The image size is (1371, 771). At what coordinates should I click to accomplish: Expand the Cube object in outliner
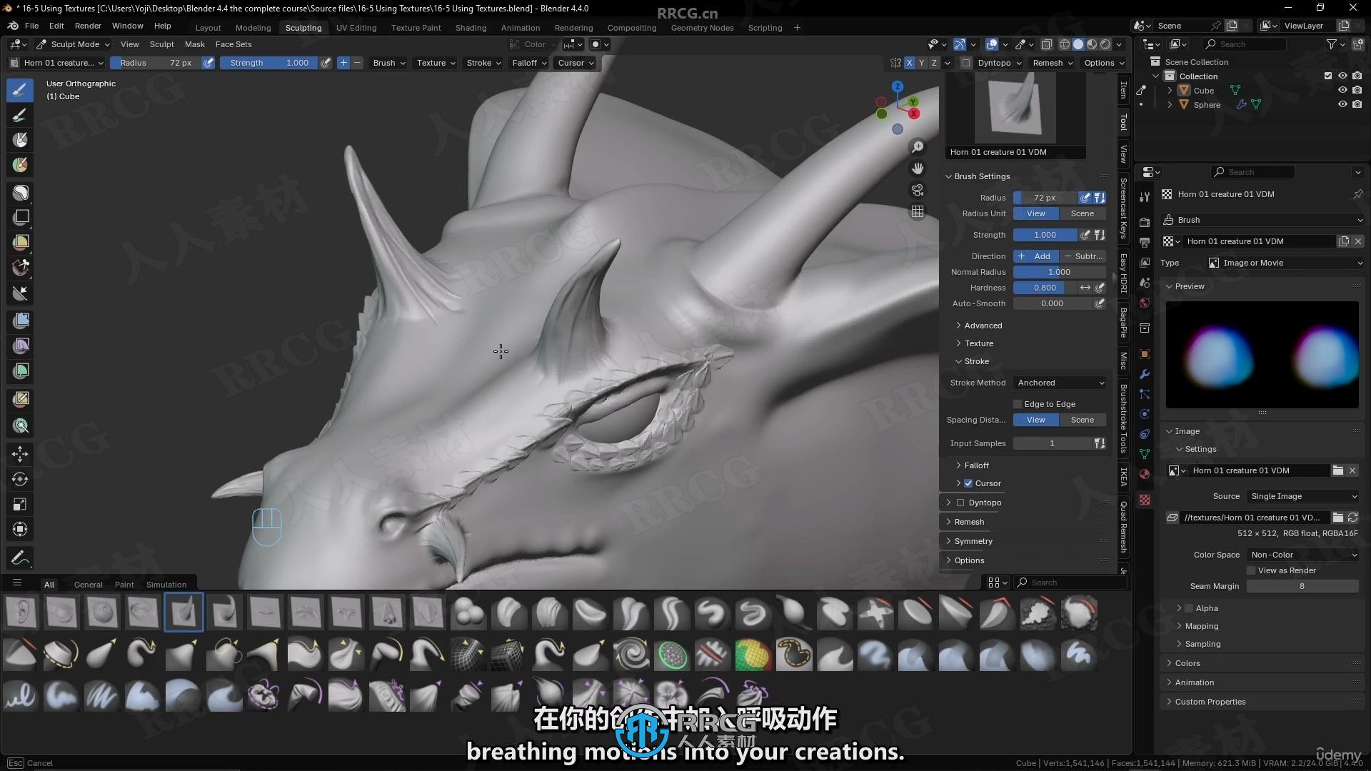pos(1170,91)
